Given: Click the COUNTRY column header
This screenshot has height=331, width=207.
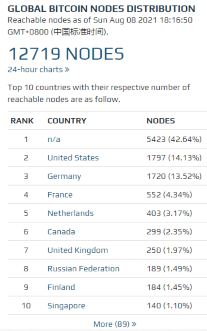Looking at the screenshot, I should [67, 121].
